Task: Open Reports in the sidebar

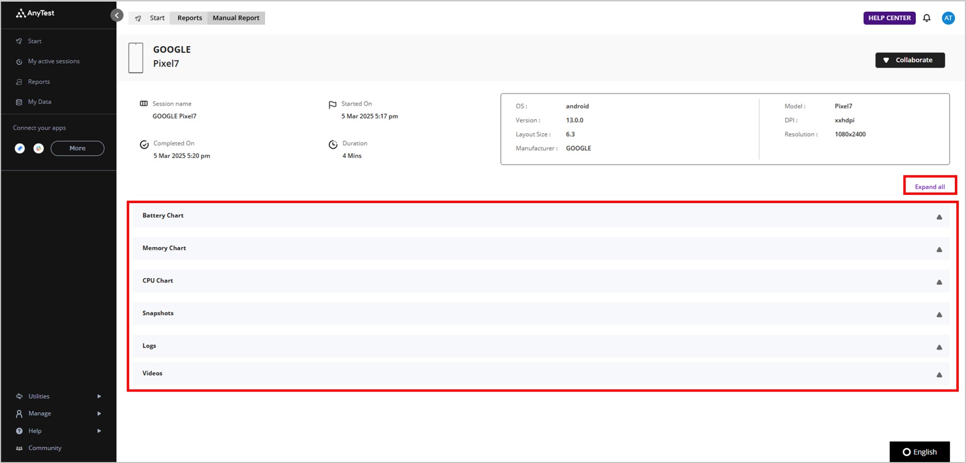Action: [x=39, y=82]
